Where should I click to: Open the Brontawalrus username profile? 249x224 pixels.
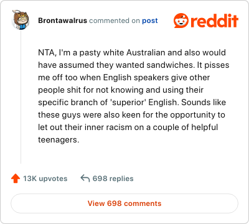[62, 21]
